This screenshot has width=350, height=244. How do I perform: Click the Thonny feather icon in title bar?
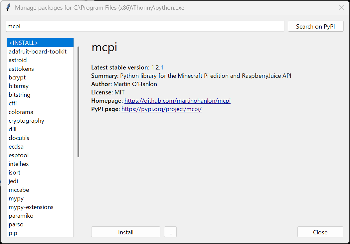[8, 7]
